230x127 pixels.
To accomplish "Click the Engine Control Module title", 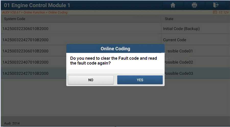I will pos(37,5).
